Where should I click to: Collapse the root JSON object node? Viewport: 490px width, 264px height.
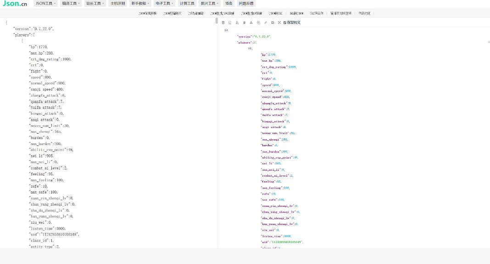[226, 30]
